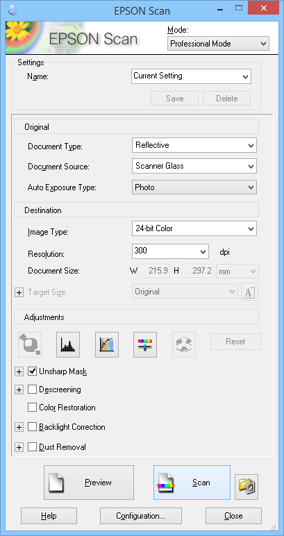Click the EPSON Scan title bar icon

coord(14,10)
